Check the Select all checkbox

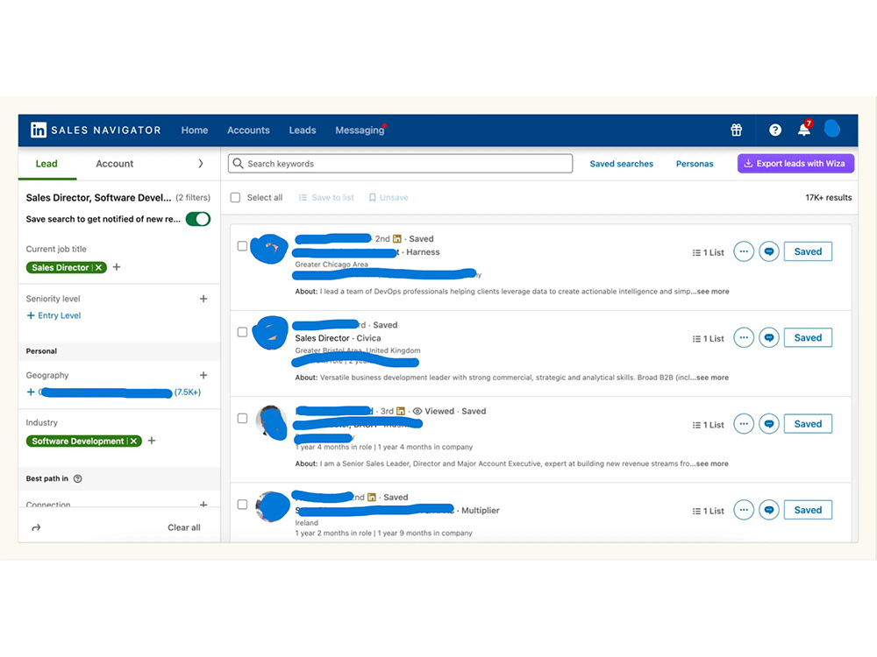(x=235, y=197)
